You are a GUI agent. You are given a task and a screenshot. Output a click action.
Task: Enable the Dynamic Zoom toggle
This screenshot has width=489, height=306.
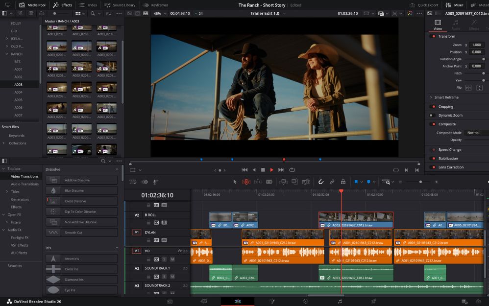click(432, 116)
